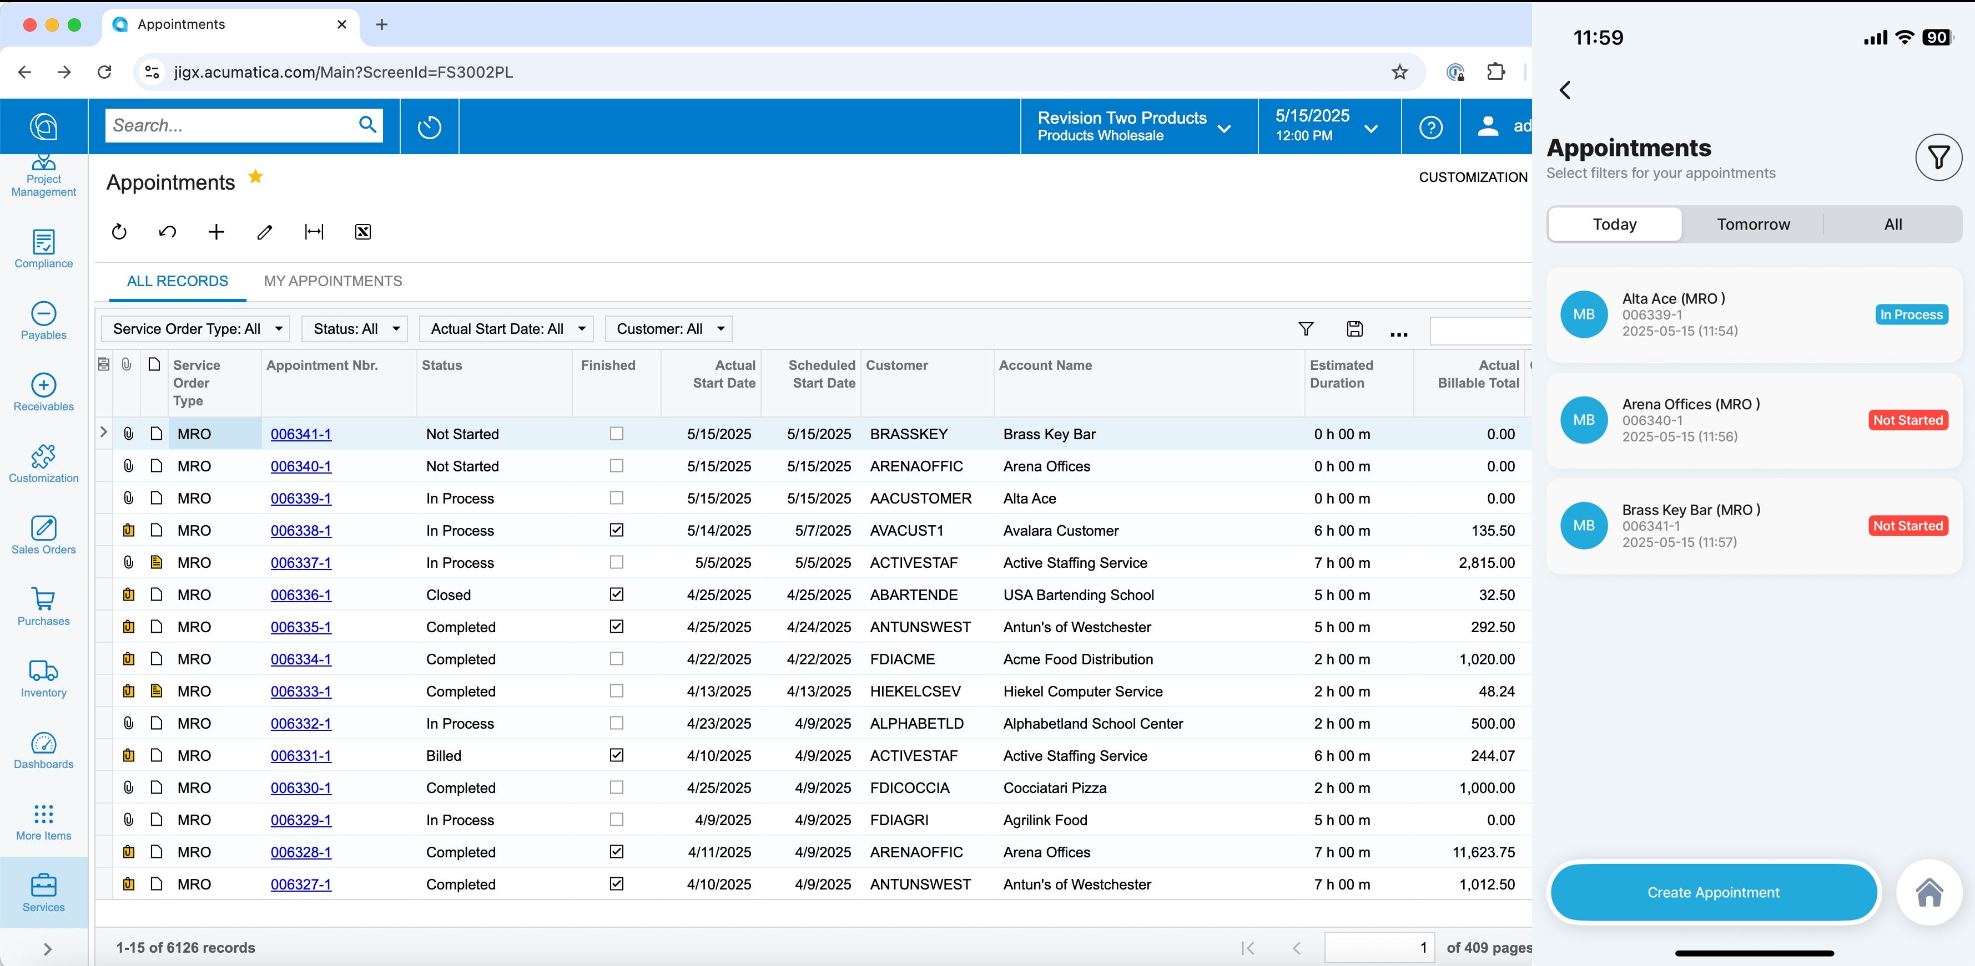Toggle Finished checkbox for appointment 006338-1
Screen dimensions: 1975x966
(x=616, y=530)
